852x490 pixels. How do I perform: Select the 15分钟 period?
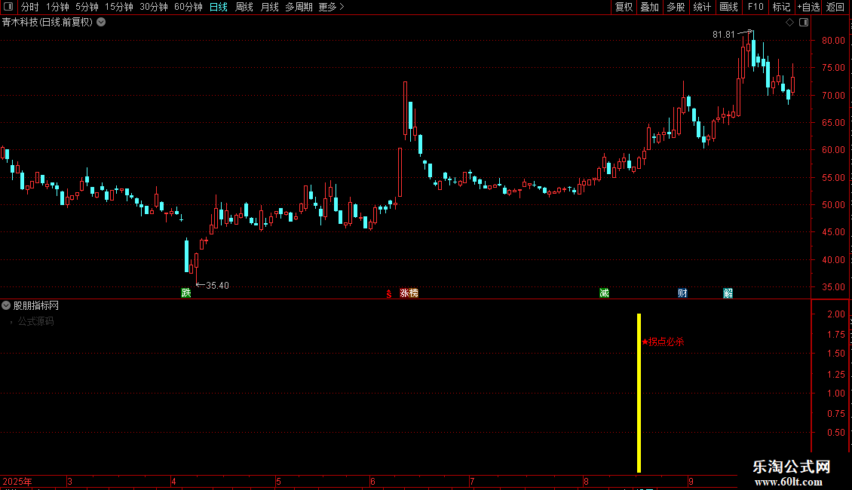click(118, 7)
